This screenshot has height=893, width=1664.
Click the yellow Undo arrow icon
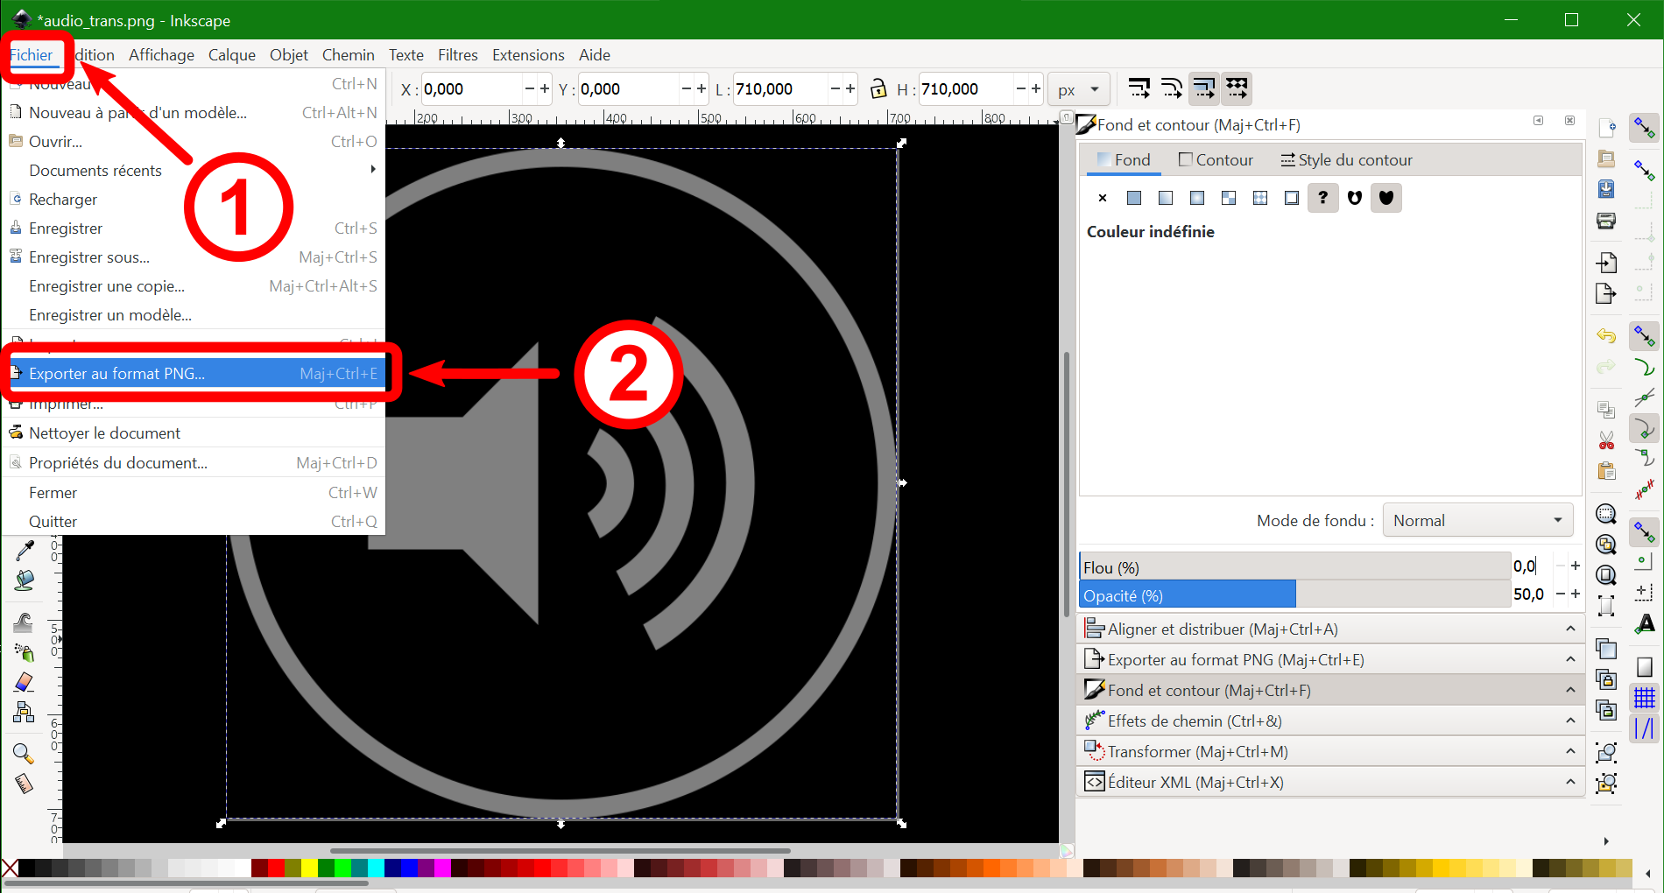pyautogui.click(x=1606, y=335)
